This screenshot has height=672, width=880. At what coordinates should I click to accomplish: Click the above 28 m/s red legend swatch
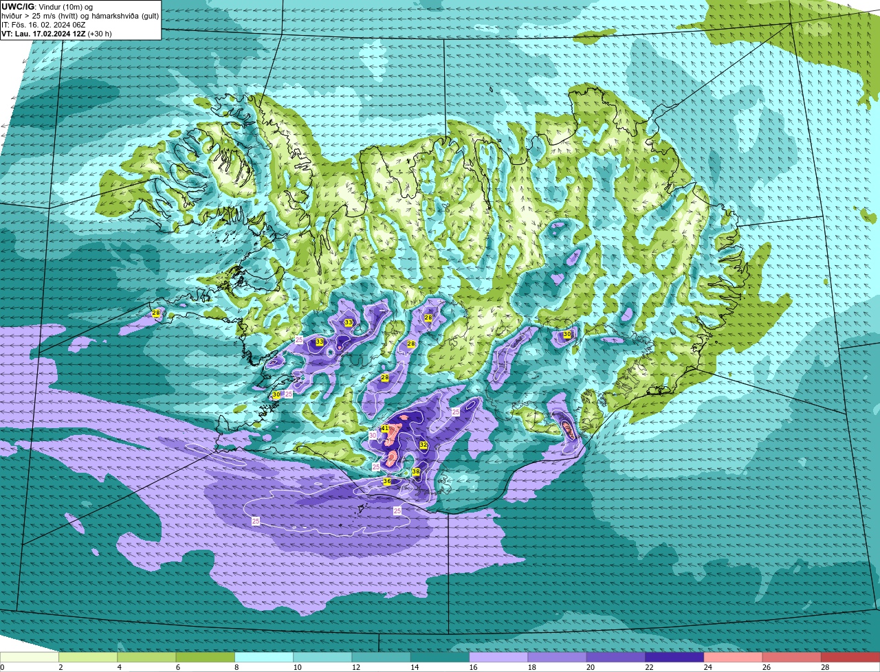[x=850, y=657]
